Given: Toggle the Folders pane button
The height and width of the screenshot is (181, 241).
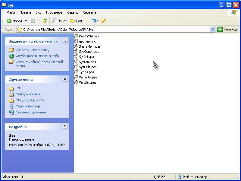Looking at the screenshot, I should click(x=78, y=21).
